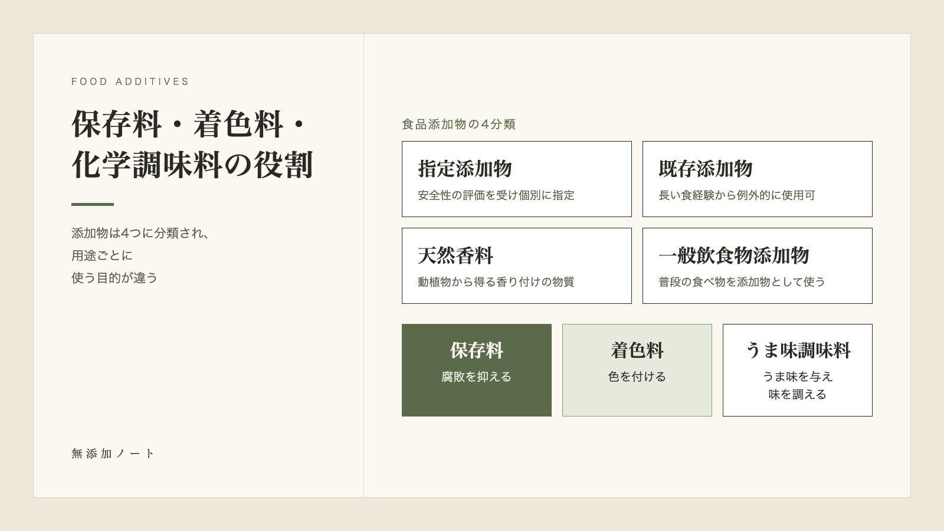Select the 着色料 heading in light box

coord(637,350)
